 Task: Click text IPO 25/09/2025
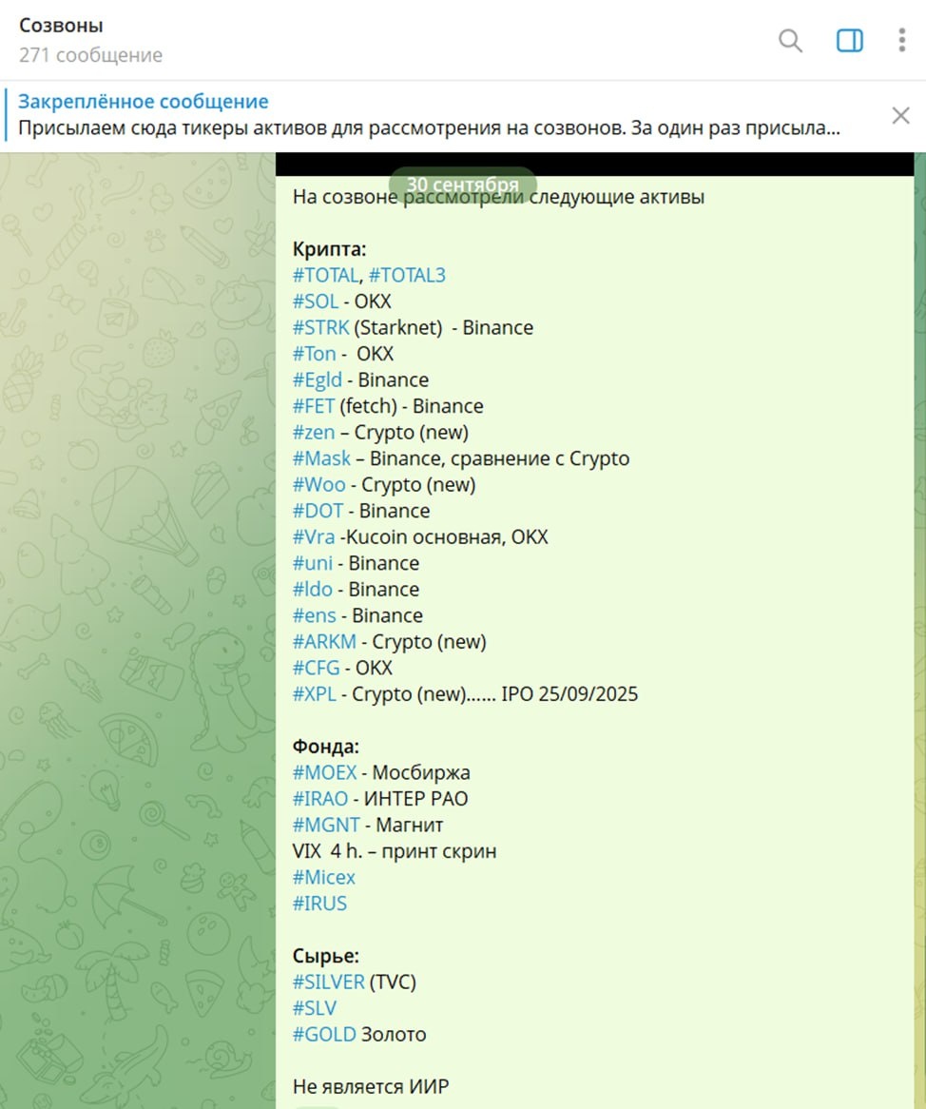[x=569, y=693]
